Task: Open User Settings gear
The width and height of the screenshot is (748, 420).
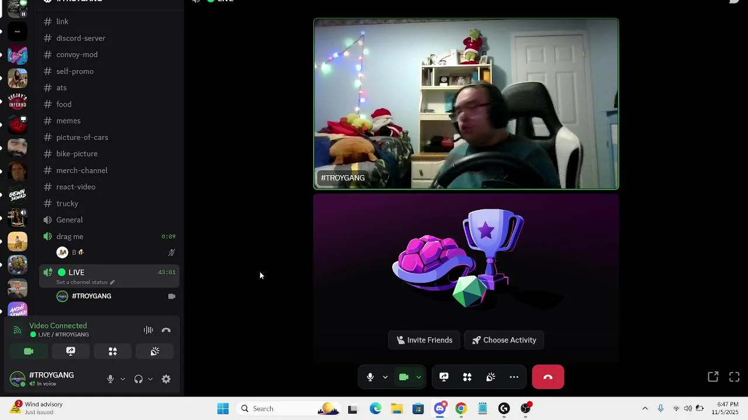Action: click(166, 379)
